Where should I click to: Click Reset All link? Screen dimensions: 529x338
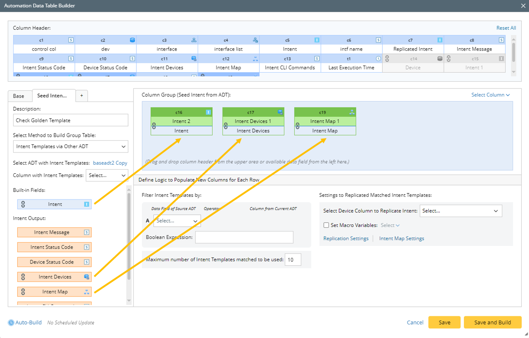(506, 28)
